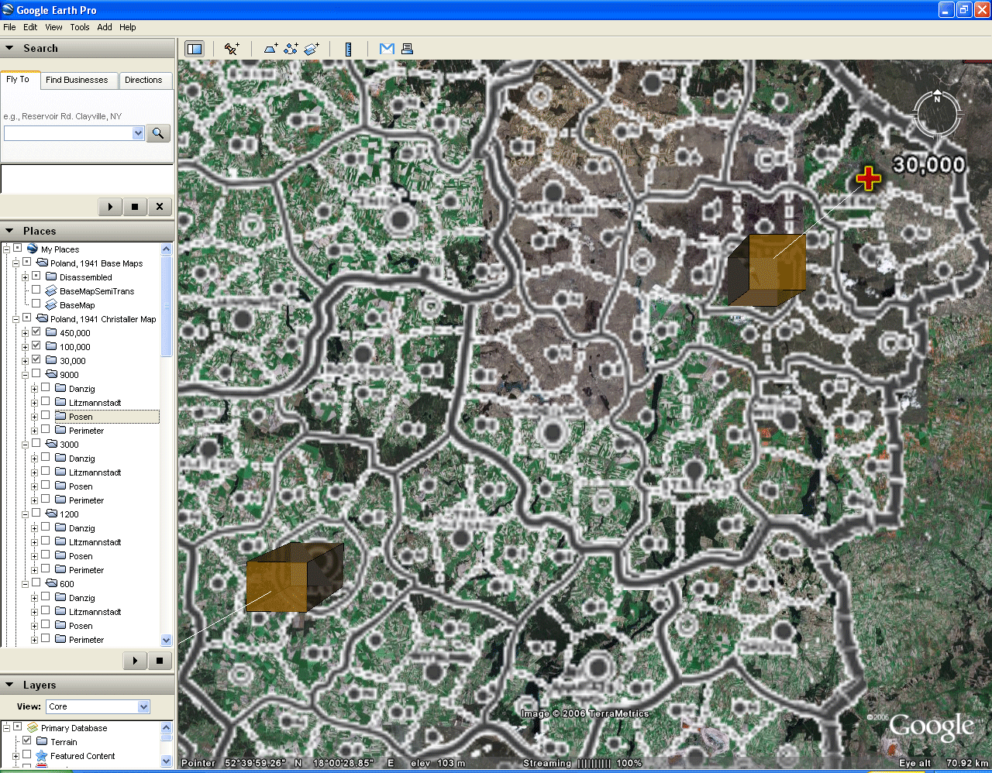Collapse the Search panel triangle

pos(10,48)
